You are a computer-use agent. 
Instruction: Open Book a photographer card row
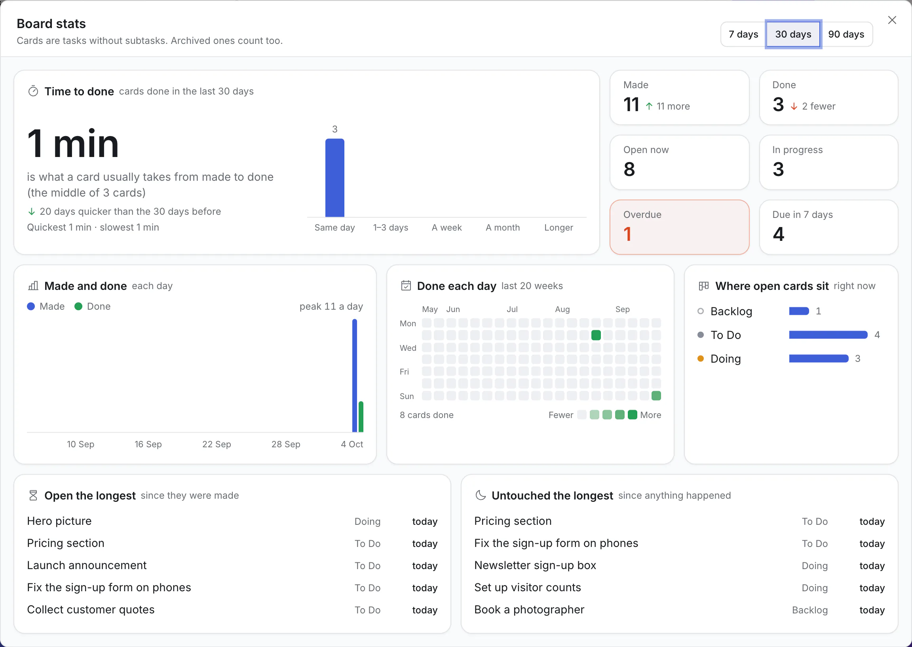(679, 609)
